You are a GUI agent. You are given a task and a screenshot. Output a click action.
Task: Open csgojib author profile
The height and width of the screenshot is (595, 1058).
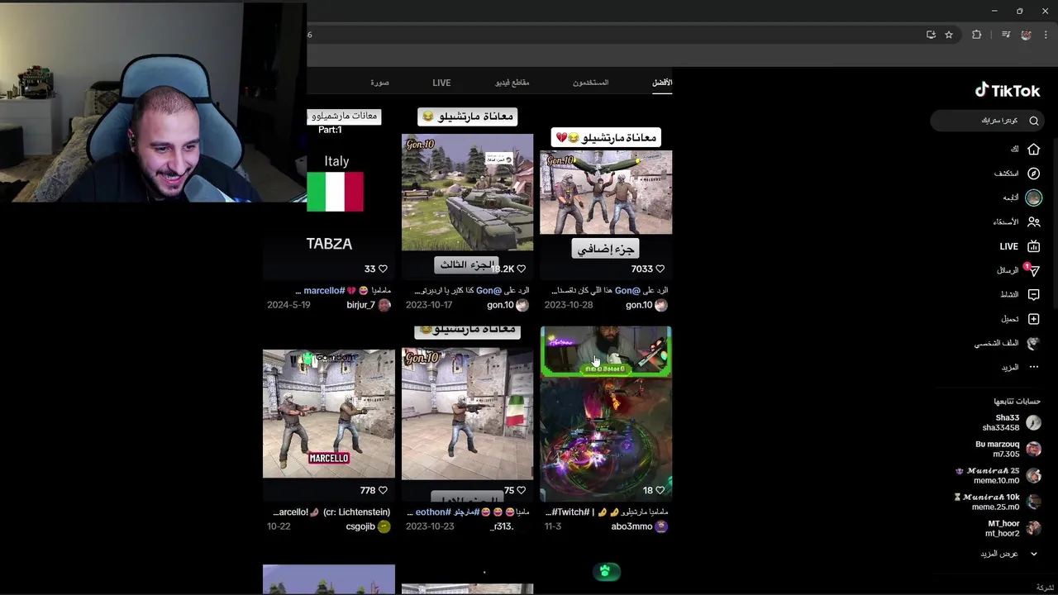368,526
